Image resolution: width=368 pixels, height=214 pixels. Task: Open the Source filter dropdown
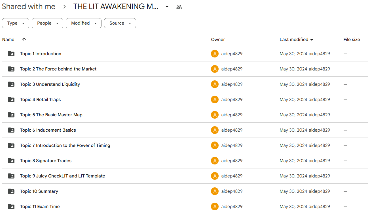pos(120,23)
